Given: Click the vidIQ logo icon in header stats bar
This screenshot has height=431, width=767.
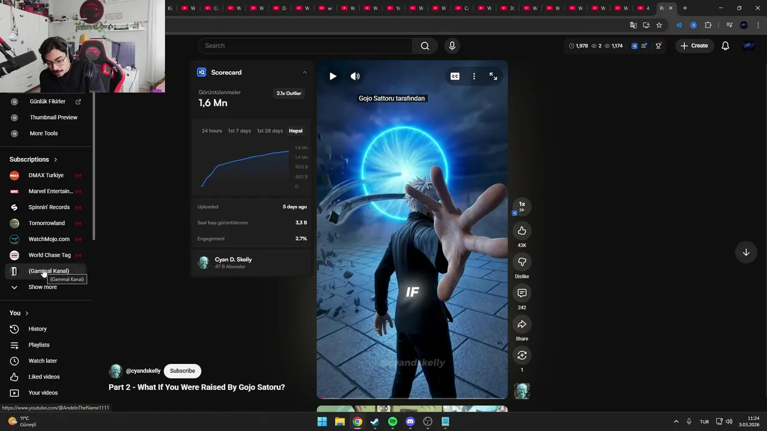Looking at the screenshot, I should coord(635,45).
